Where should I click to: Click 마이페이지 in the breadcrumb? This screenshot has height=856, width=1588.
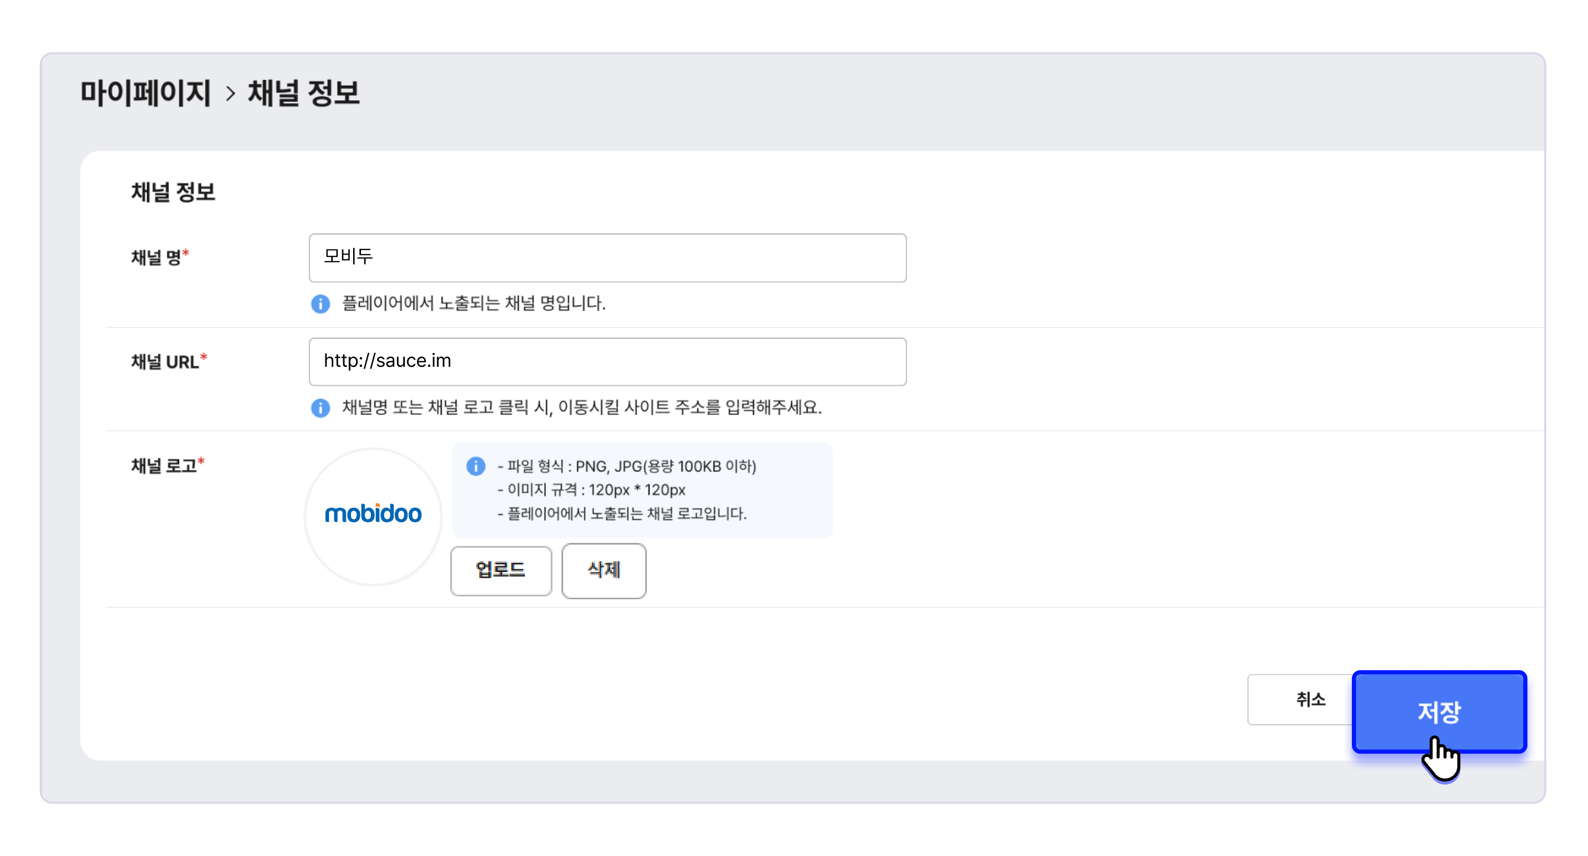(146, 93)
